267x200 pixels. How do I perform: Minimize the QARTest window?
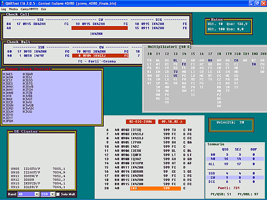click(x=252, y=3)
